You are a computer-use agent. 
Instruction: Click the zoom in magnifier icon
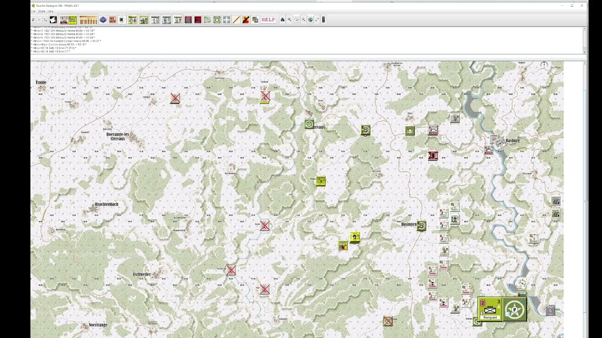[289, 20]
